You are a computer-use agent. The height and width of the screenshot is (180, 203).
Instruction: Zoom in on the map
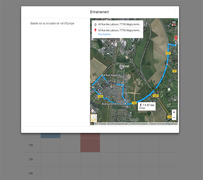coord(174,112)
